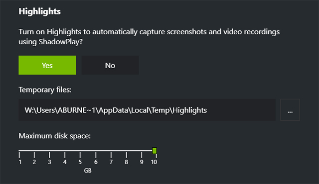Click the ShadowPlay Highlights description text
Viewport: 319px width, 184px height.
click(149, 37)
